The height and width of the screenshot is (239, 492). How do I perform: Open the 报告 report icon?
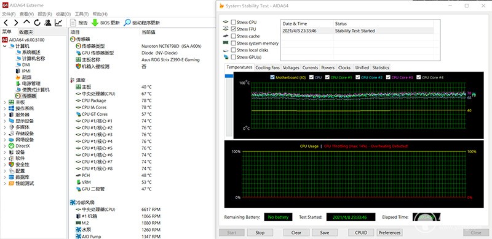coord(73,23)
